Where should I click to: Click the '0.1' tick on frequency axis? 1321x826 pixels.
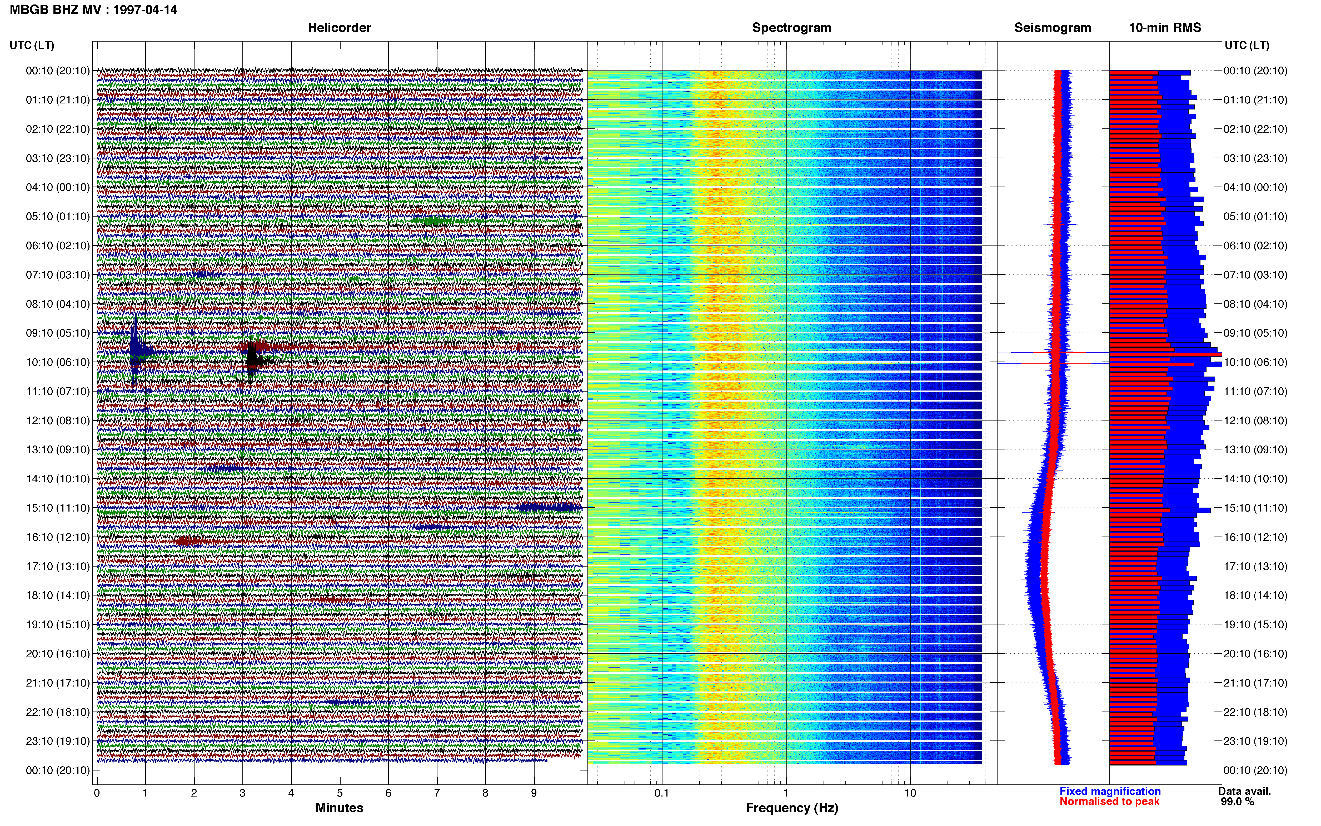tap(662, 793)
